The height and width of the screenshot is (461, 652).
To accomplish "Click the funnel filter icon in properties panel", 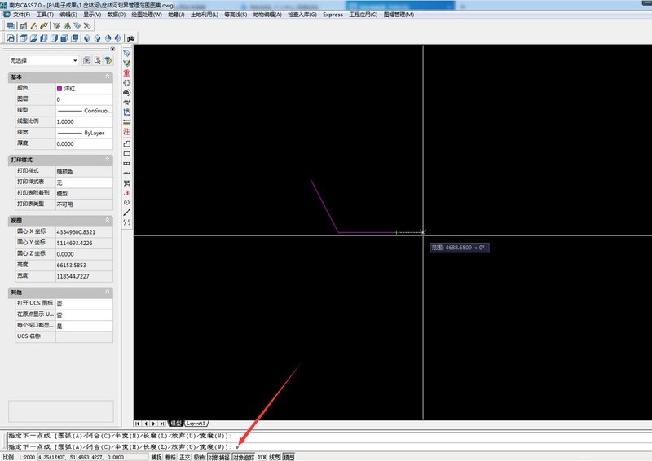I will 108,60.
